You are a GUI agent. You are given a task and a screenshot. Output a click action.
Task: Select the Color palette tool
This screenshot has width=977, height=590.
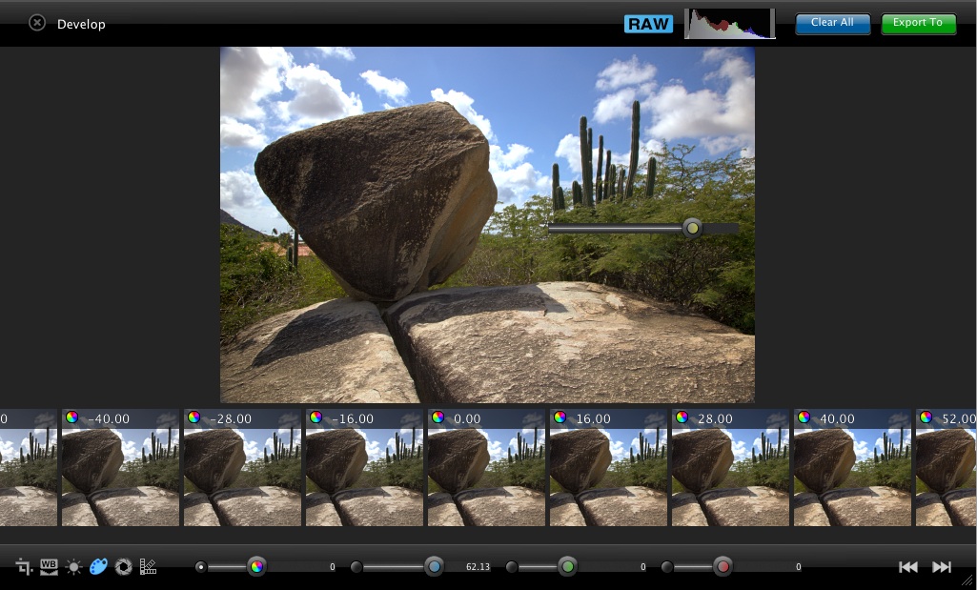pos(98,566)
